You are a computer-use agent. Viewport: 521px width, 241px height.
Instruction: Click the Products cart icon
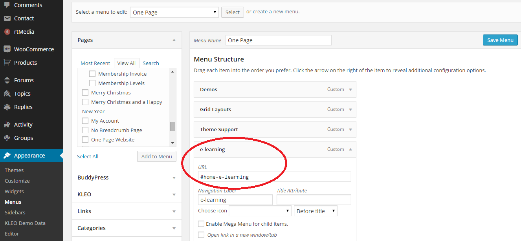click(7, 62)
